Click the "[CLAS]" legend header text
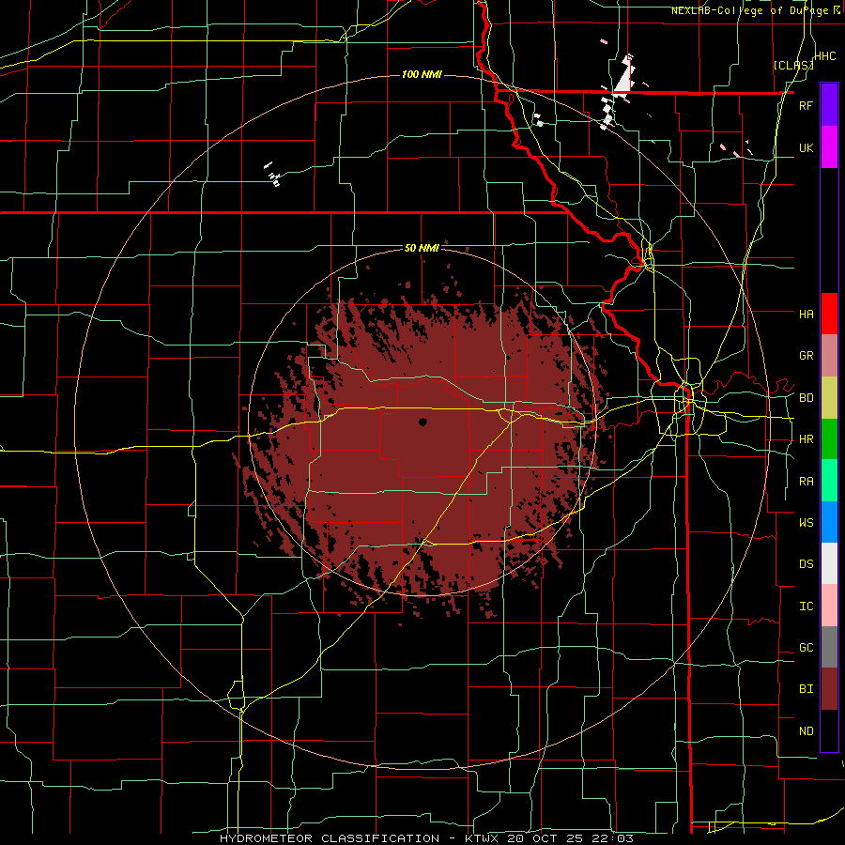This screenshot has width=845, height=845. point(793,65)
